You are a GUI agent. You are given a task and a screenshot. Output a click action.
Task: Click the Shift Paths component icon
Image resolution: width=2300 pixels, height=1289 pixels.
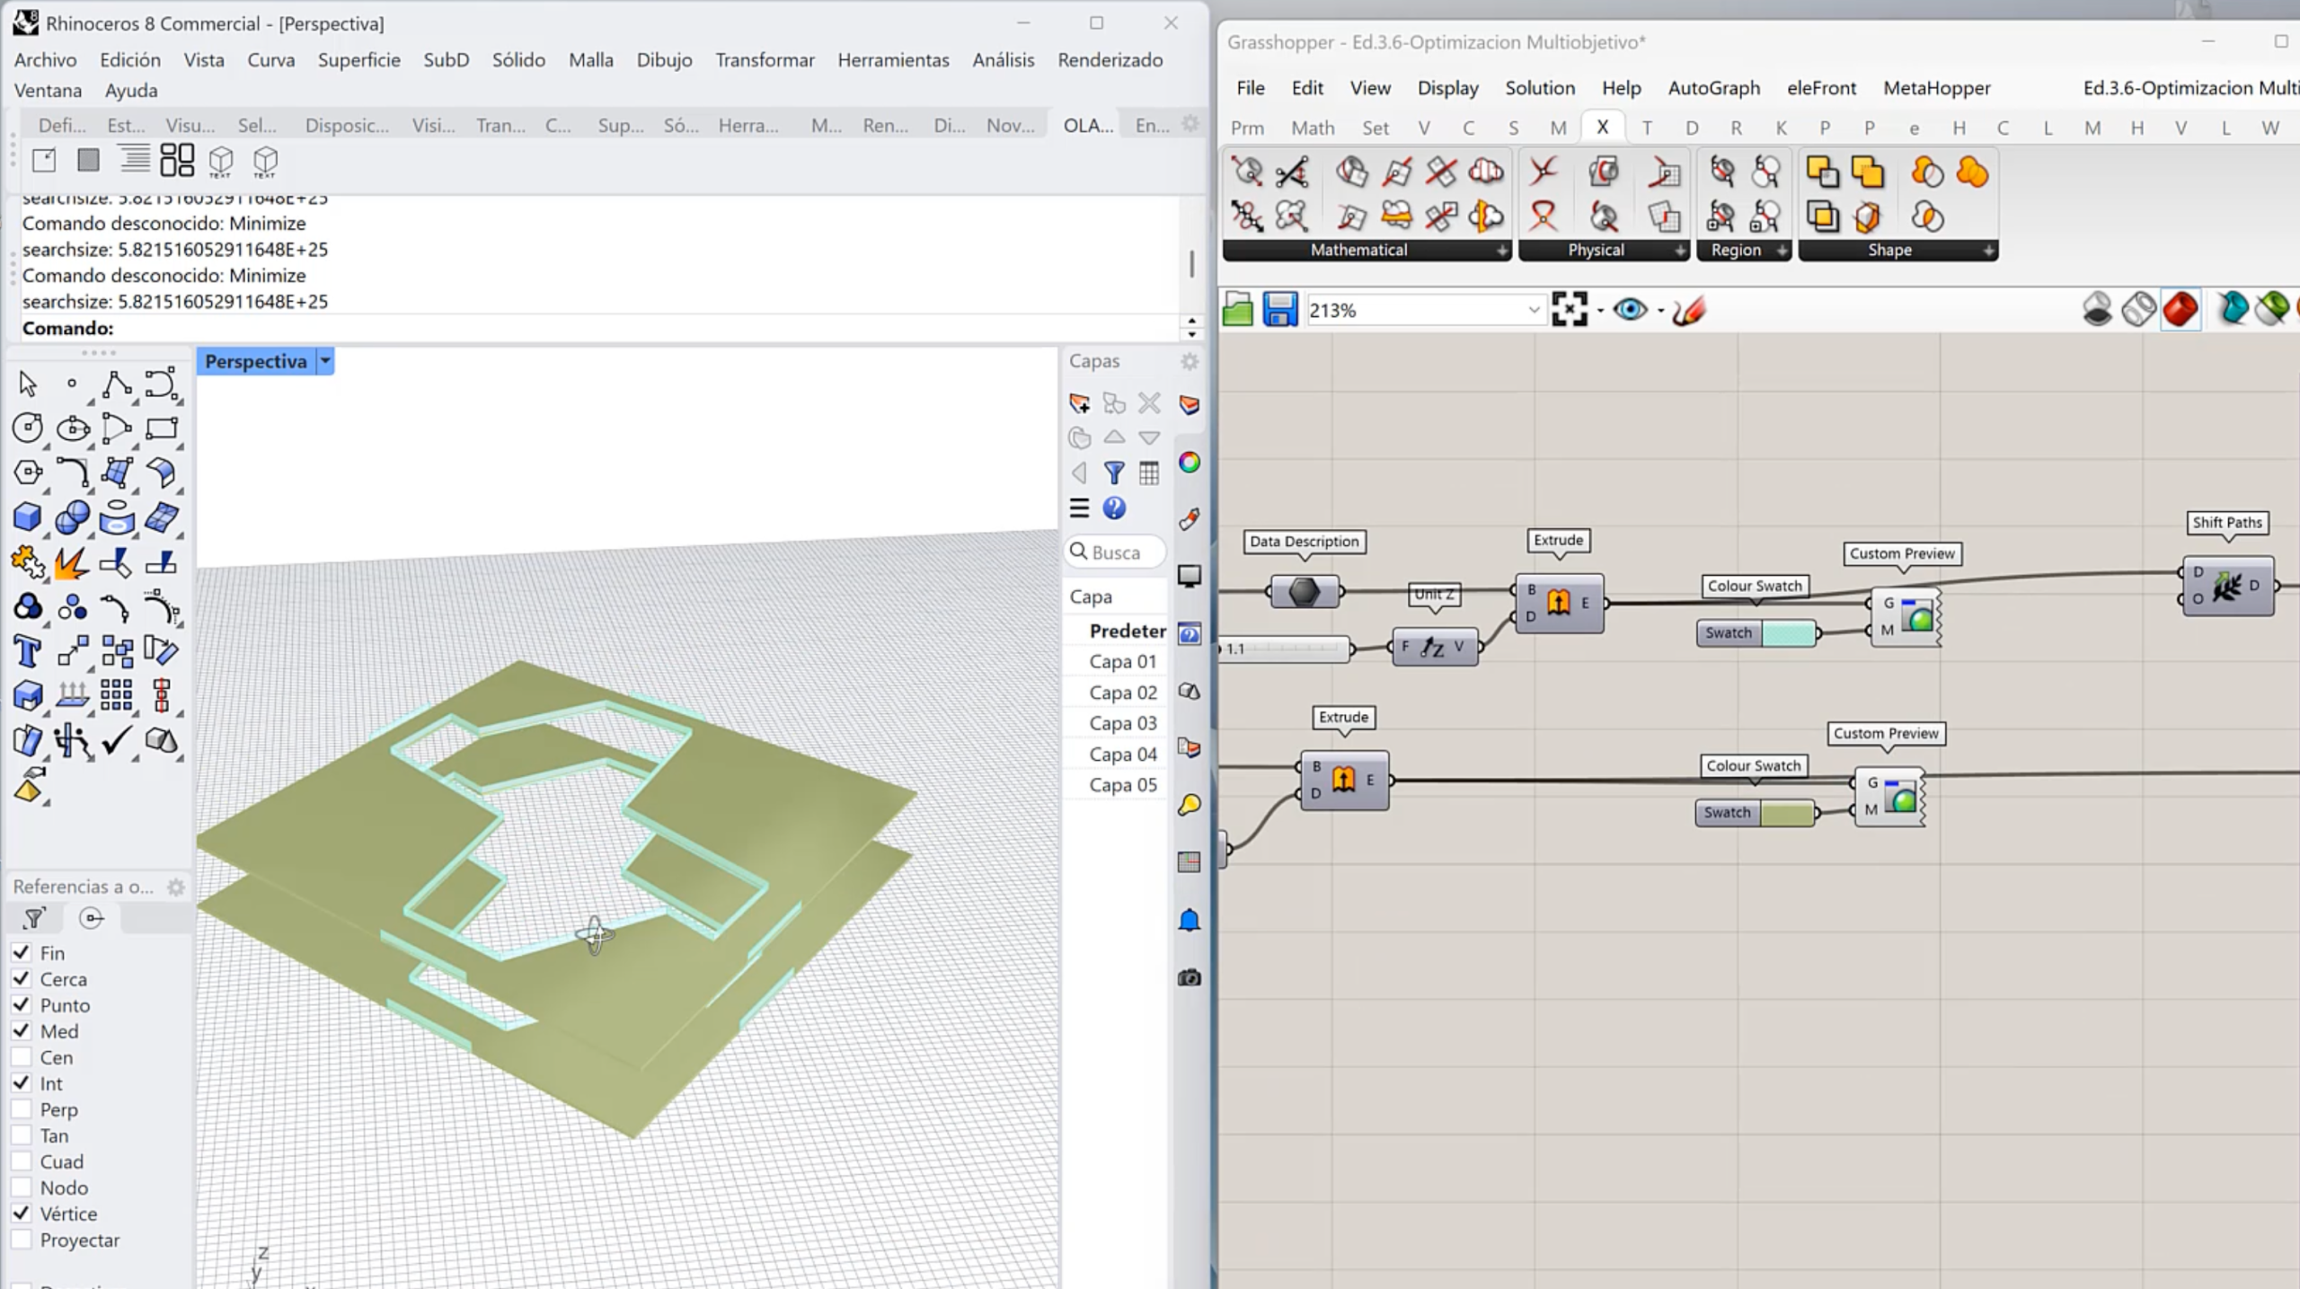coord(2227,586)
